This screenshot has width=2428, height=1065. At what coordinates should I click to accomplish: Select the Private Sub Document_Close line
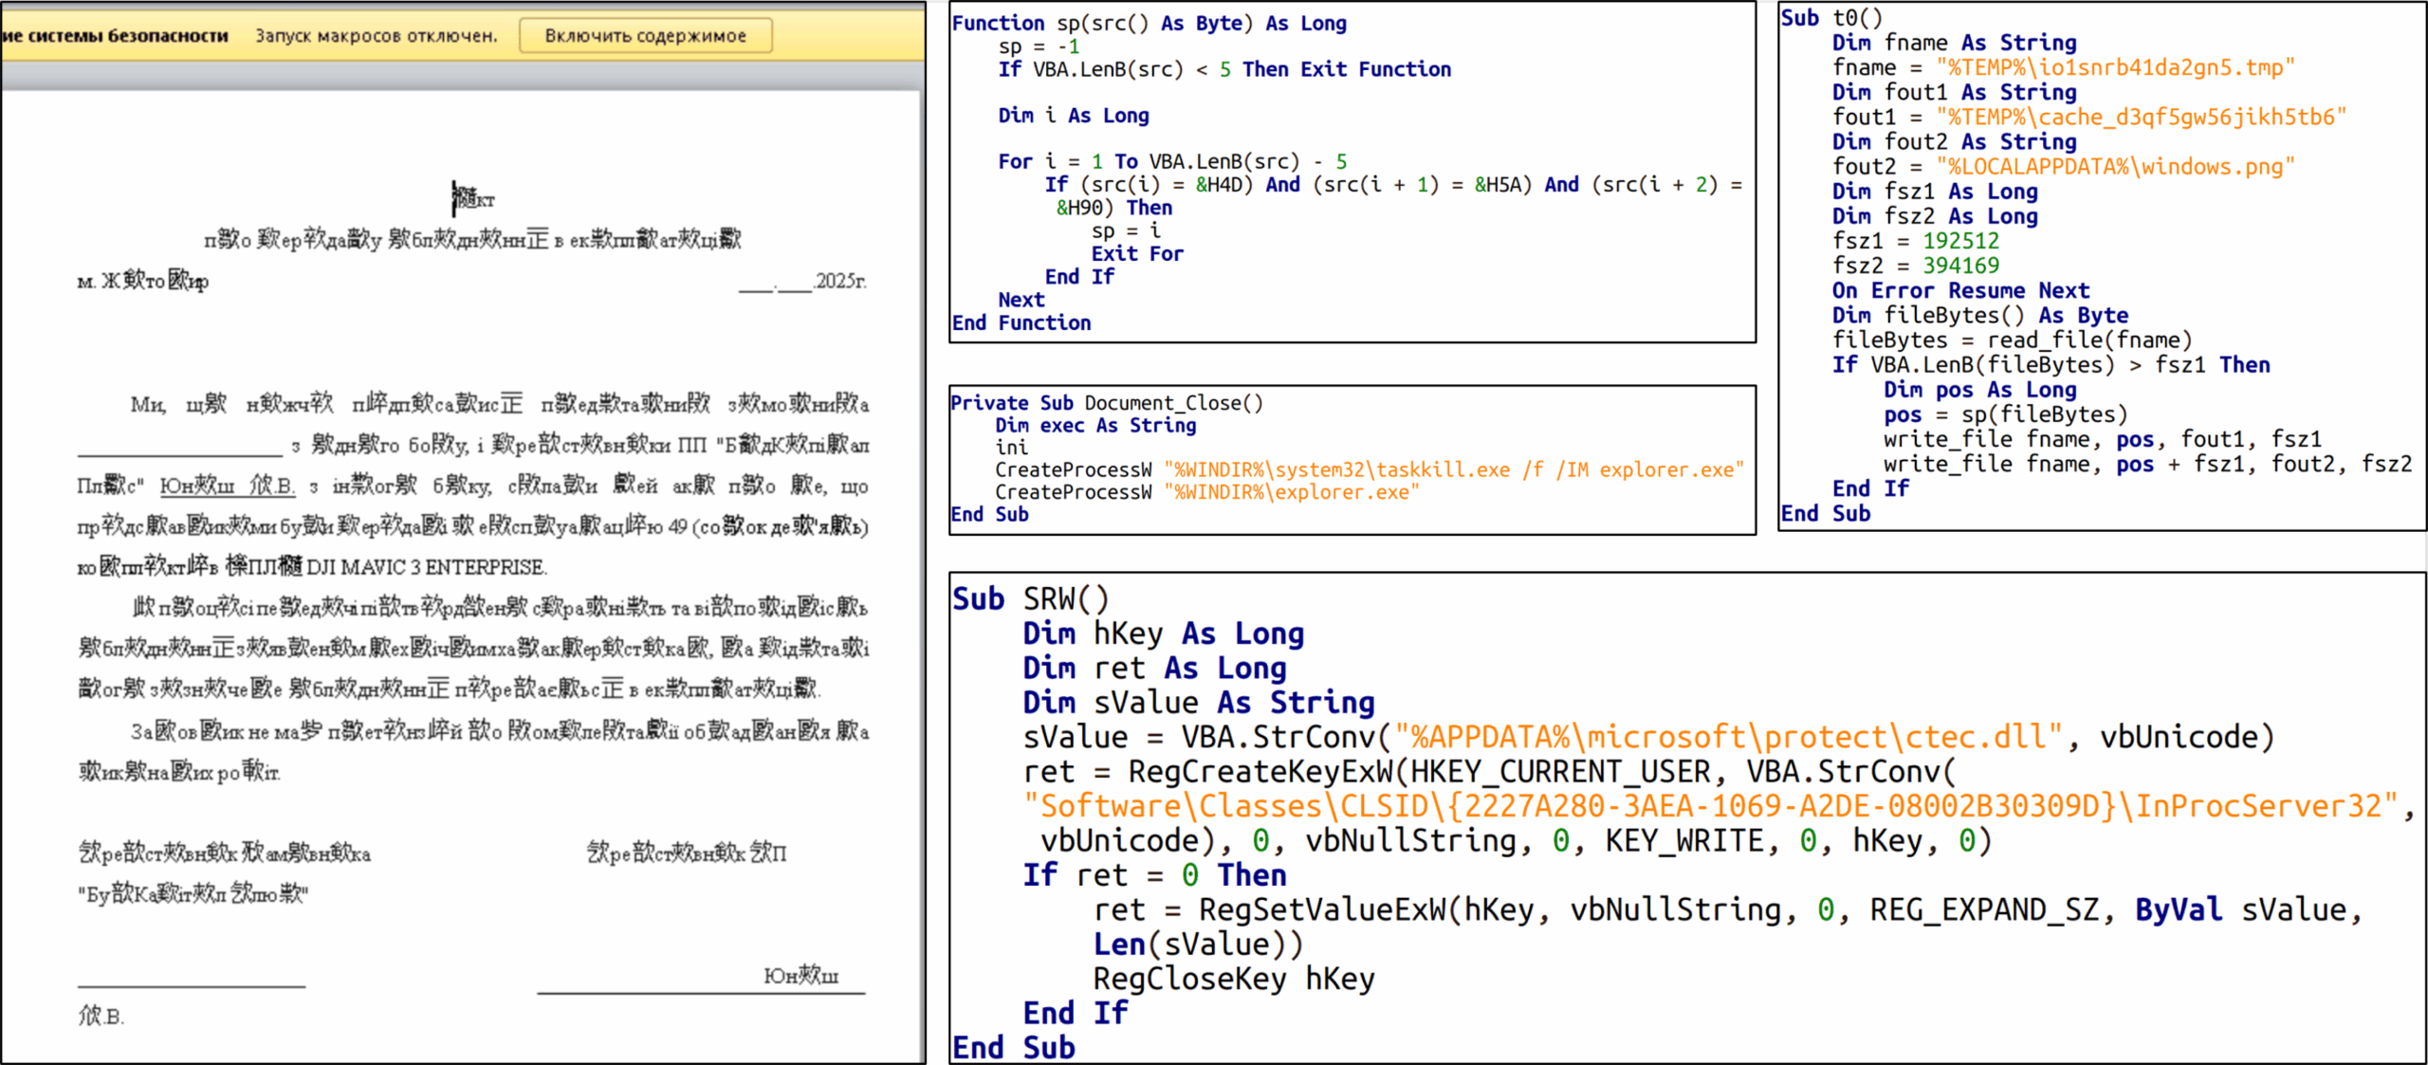pyautogui.click(x=1107, y=402)
